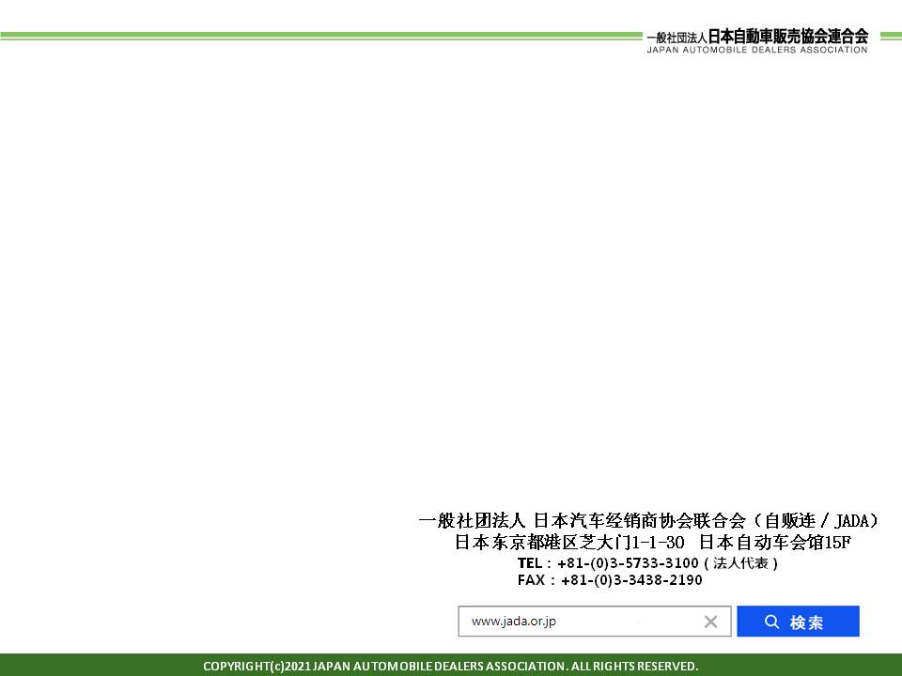The height and width of the screenshot is (676, 902).
Task: Click the organization name 日本汽车经销商协会联合会
Action: 639,520
